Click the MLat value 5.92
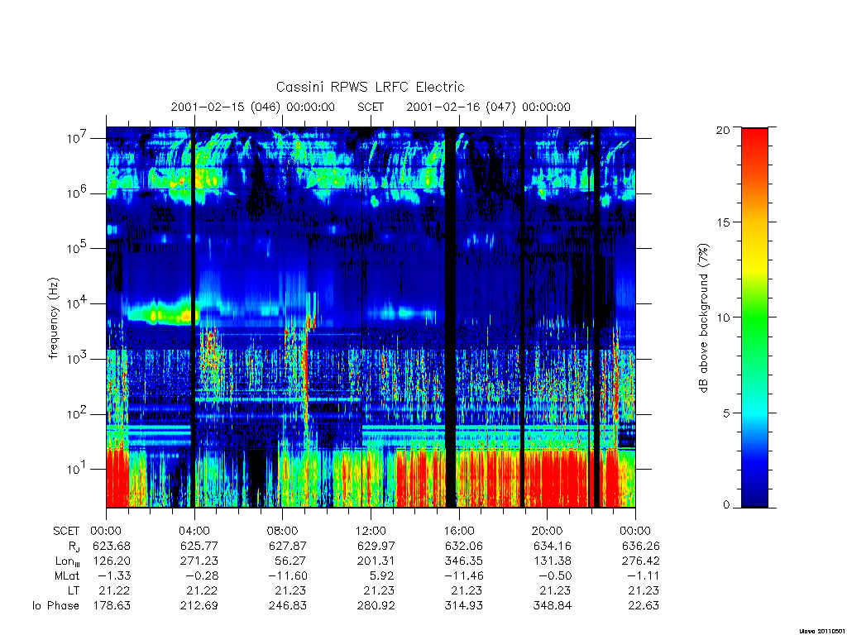Screen dimensions: 847x635 [x=382, y=576]
